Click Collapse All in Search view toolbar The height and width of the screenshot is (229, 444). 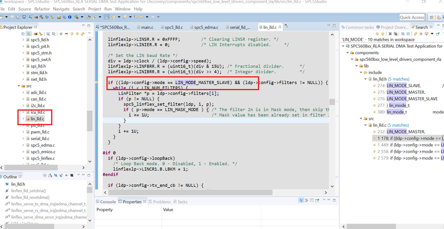(408, 34)
